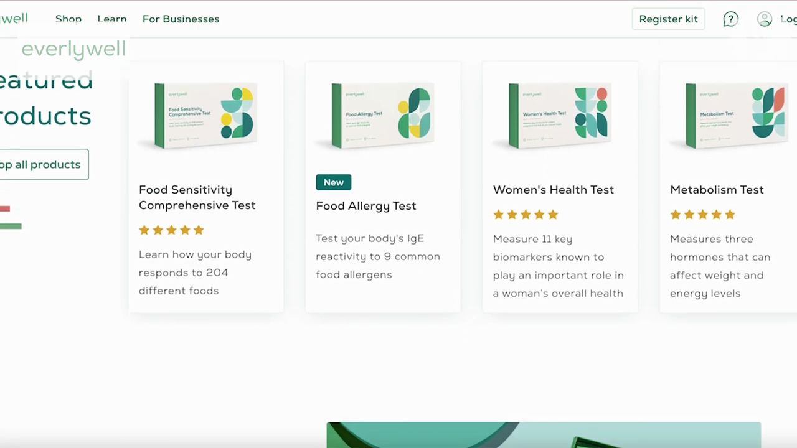
Task: Open the Food Sensitivity Comprehensive Test title
Action: (x=197, y=197)
